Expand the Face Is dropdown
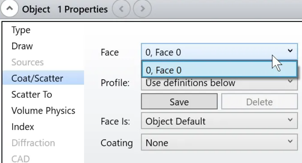Screen dimensions: 302x163 (219, 121)
